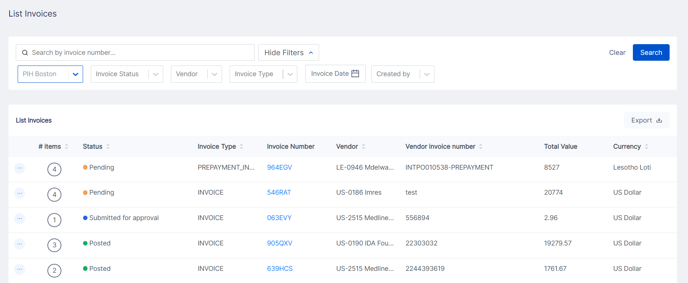Viewport: 688px width, 283px height.
Task: Open actions menu for invoice 063EVY
Action: 19,219
